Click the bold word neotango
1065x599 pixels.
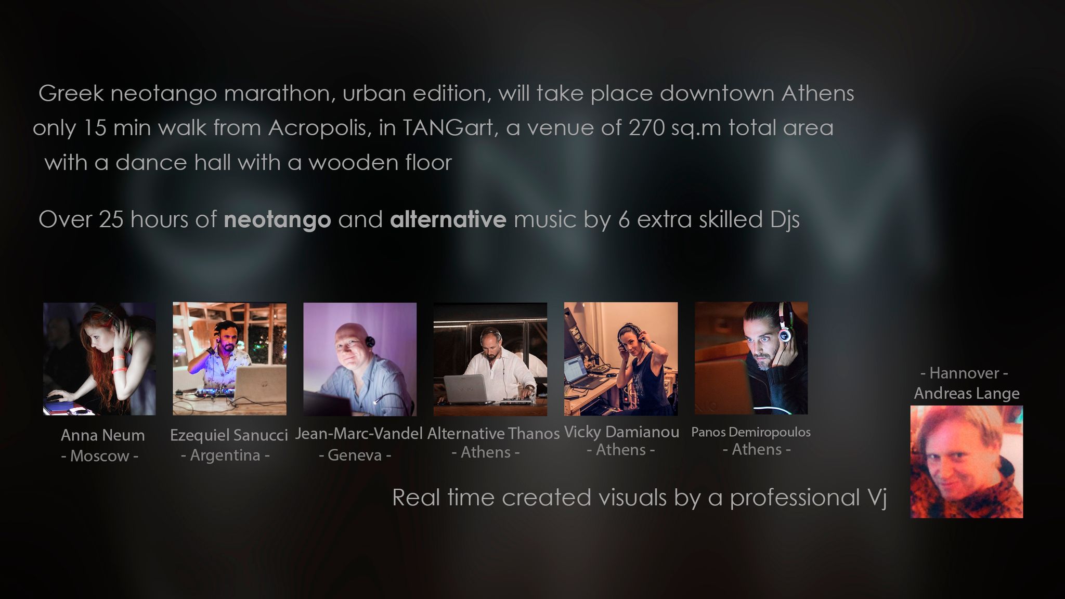click(277, 219)
